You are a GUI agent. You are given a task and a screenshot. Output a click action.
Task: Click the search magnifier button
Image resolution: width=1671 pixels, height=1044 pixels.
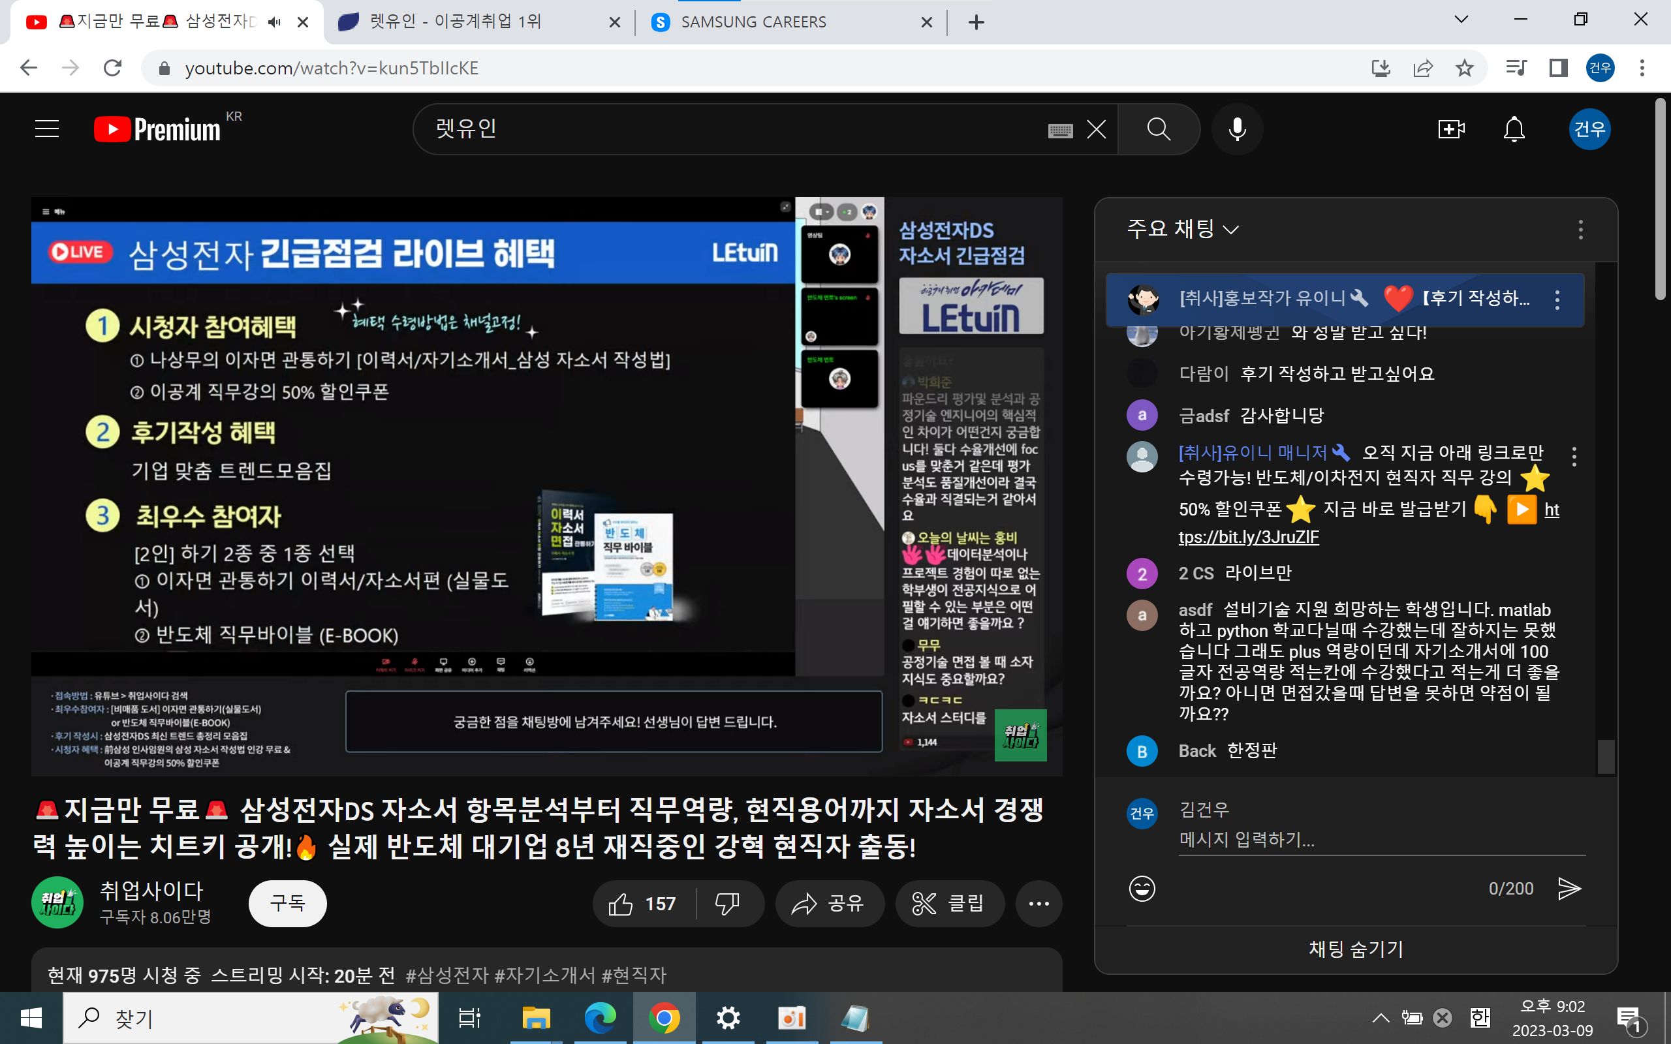(1159, 129)
